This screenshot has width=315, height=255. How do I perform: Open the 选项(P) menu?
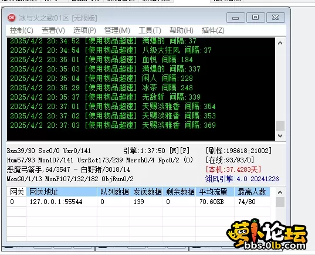pyautogui.click(x=84, y=30)
